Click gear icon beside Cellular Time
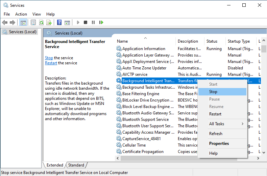This screenshot has height=176, width=267. 119,145
